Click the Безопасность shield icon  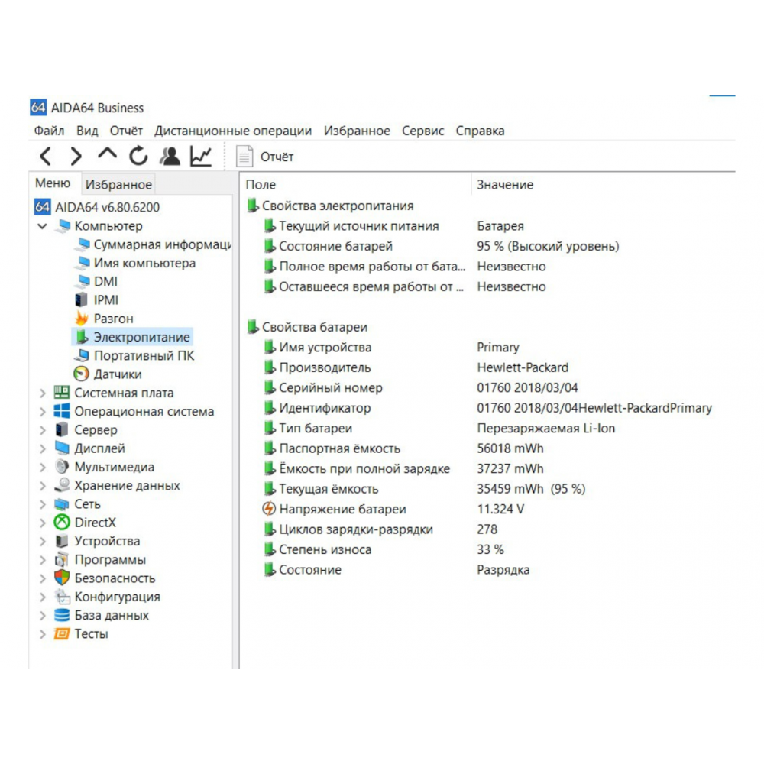coord(62,578)
